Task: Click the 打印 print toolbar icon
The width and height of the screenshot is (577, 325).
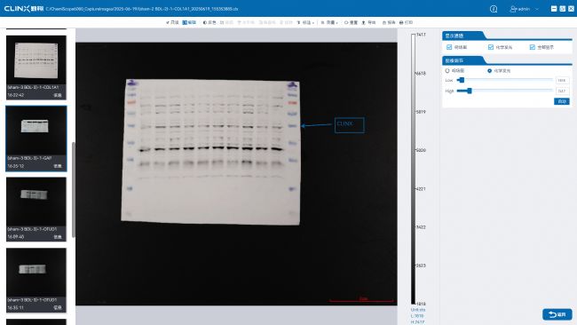Action: (x=406, y=22)
